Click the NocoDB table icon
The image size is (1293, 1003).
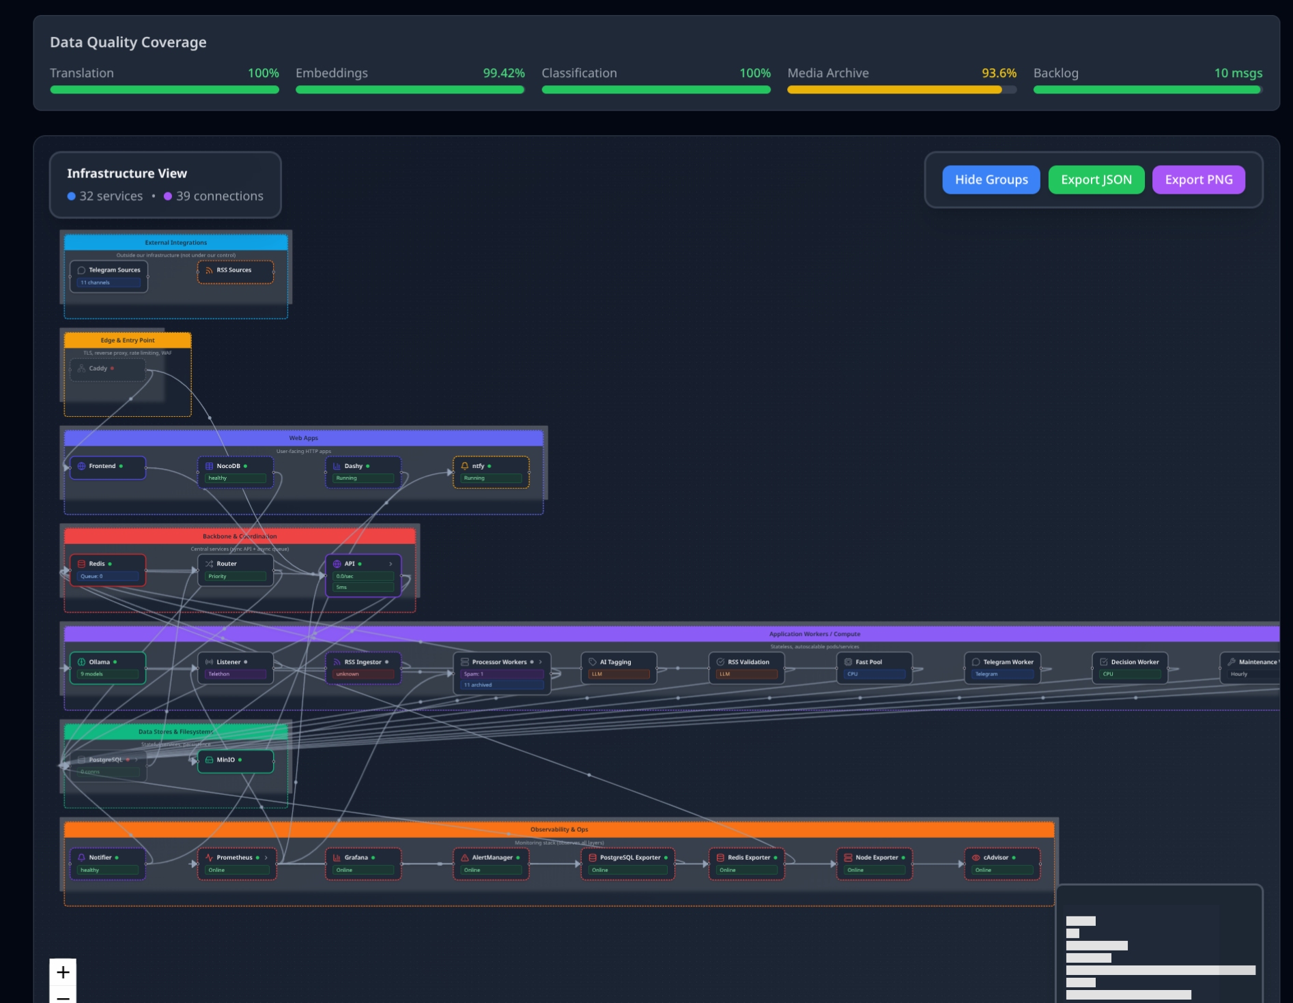[209, 466]
